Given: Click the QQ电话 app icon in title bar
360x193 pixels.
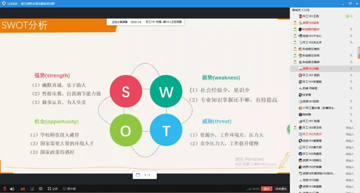Looking at the screenshot, I should (x=4, y=3).
